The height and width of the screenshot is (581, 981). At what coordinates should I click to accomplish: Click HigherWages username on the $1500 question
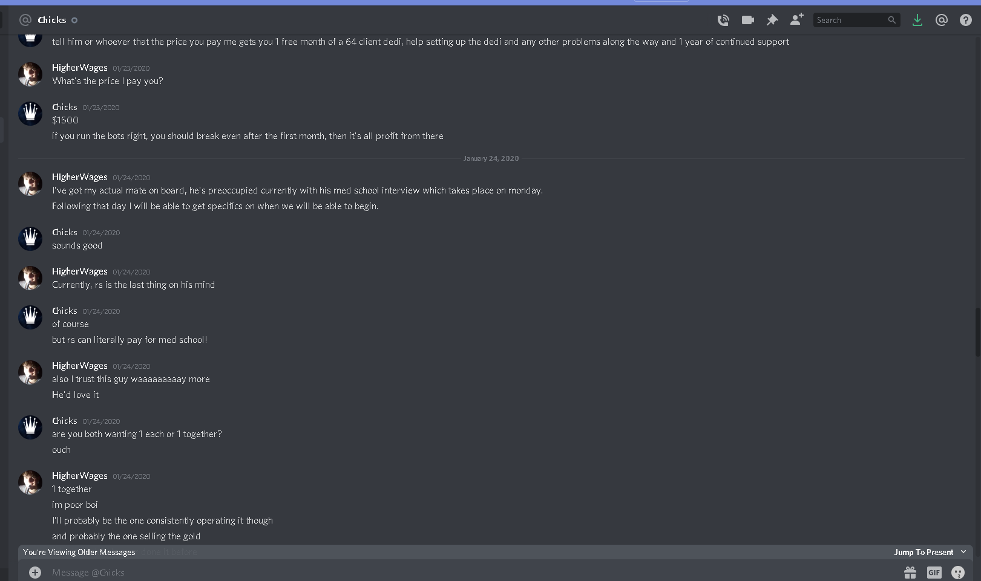[x=80, y=68]
